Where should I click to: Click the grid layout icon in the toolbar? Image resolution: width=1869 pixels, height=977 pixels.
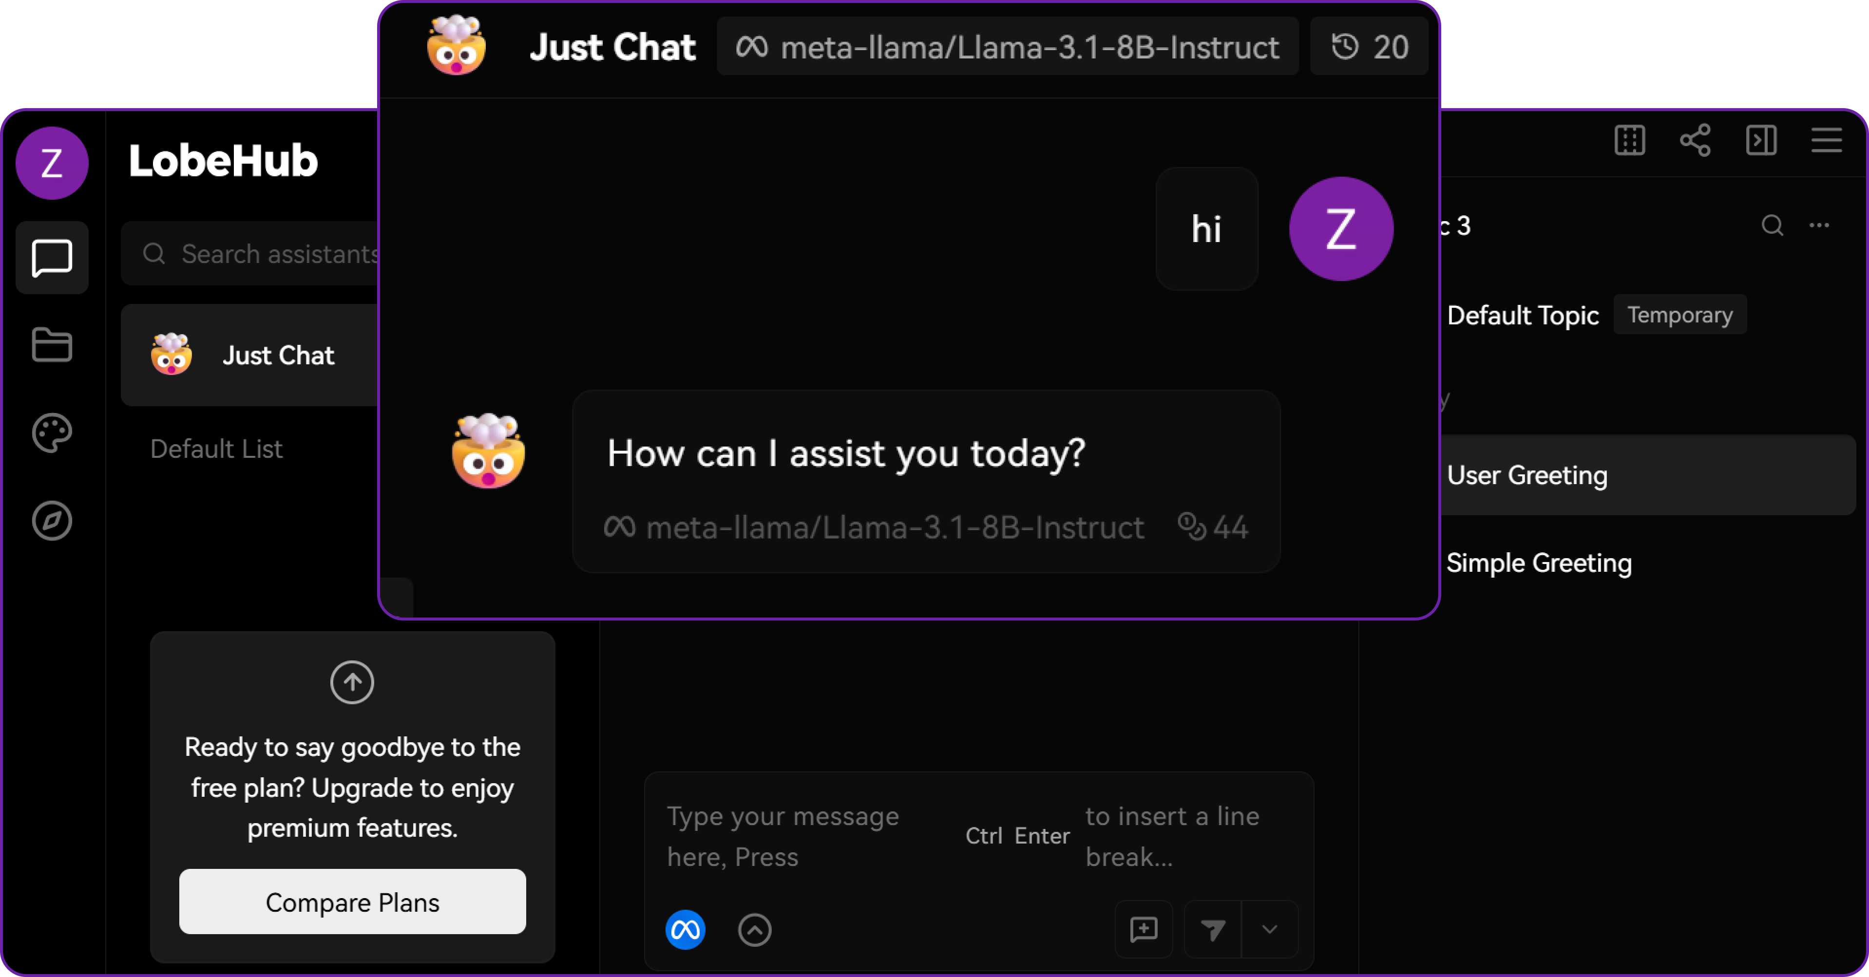pos(1630,141)
